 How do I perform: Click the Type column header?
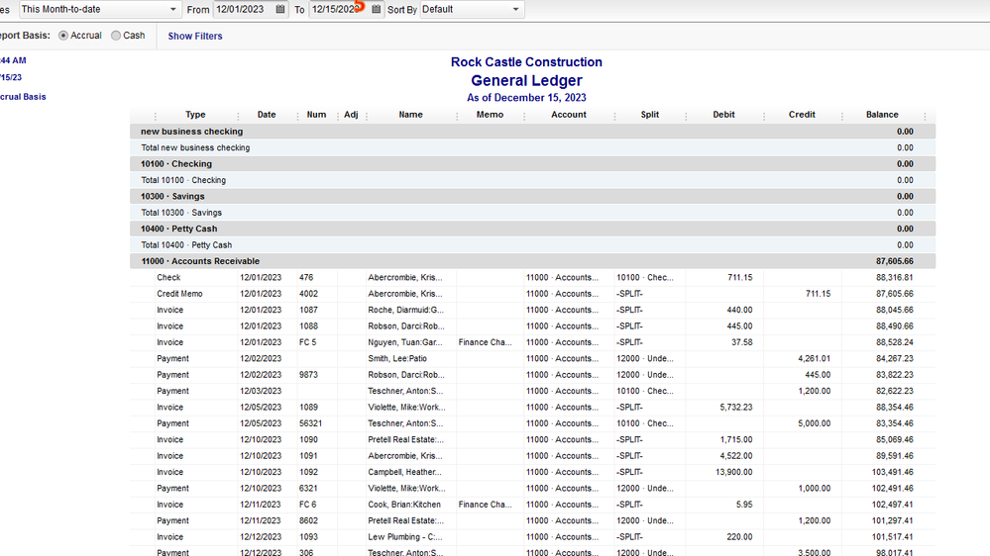195,115
